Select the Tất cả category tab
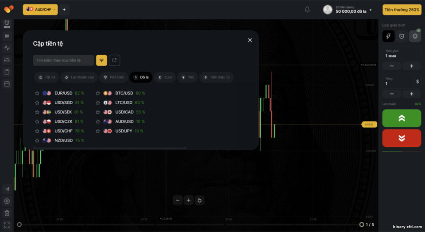 point(46,77)
